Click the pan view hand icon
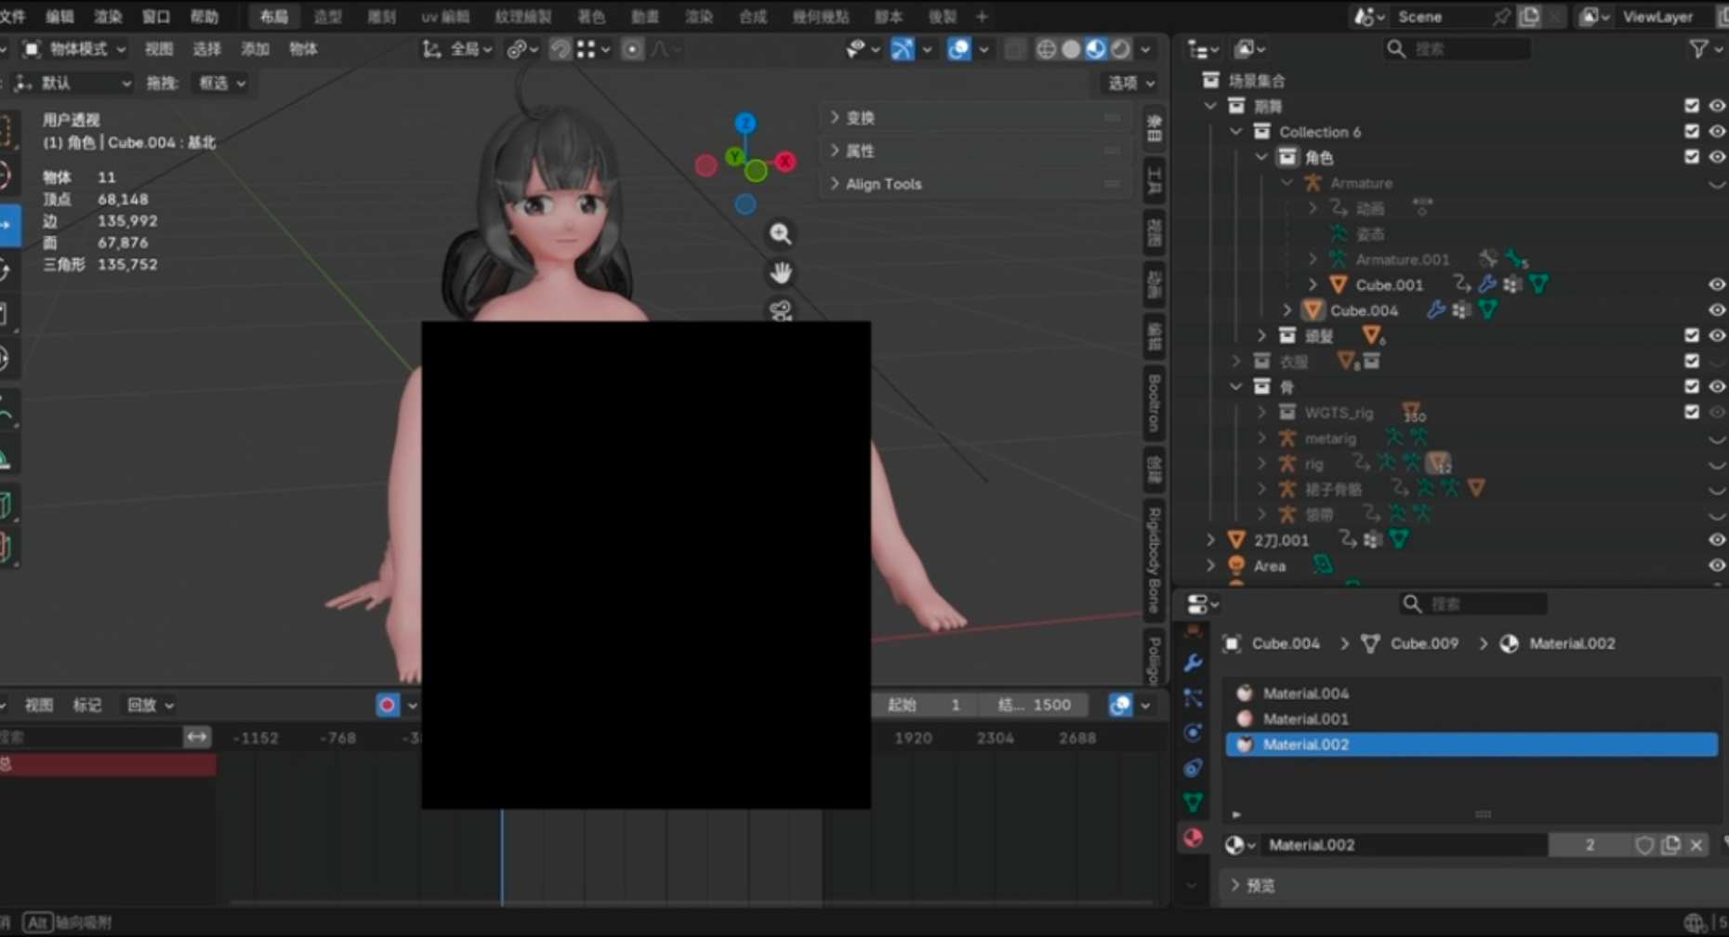 [x=780, y=273]
